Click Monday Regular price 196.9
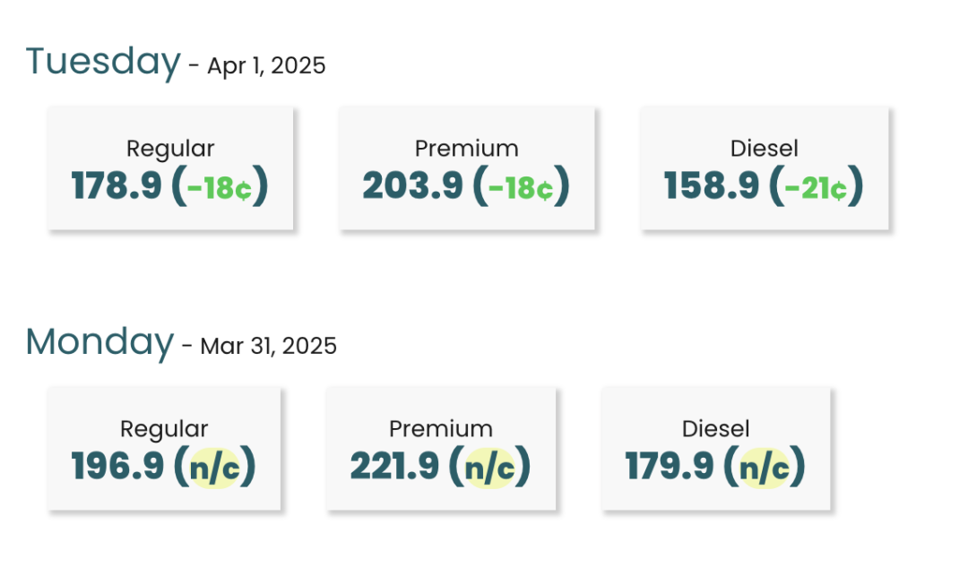This screenshot has height=576, width=968. [117, 466]
